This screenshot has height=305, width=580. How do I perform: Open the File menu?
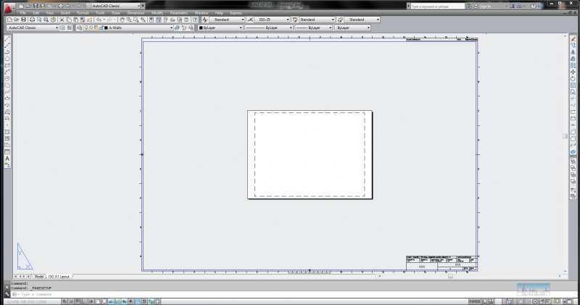click(x=23, y=13)
